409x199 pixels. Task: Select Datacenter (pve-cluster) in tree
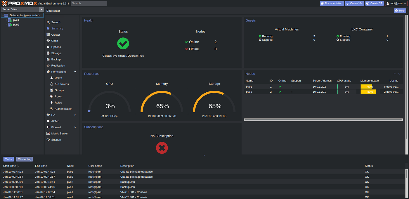22,15
